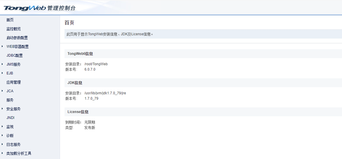Click the 类型 label
Viewport: 342px width, 159px height.
click(69, 128)
